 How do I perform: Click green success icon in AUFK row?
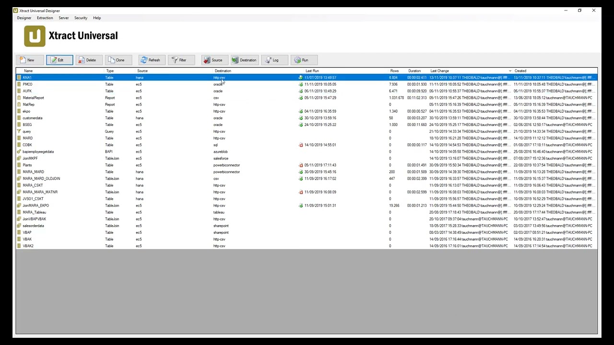point(301,91)
